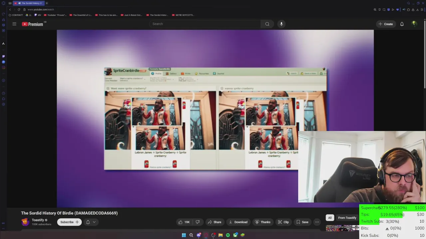This screenshot has width=426, height=239.
Task: Open the account avatar menu
Action: [414, 24]
